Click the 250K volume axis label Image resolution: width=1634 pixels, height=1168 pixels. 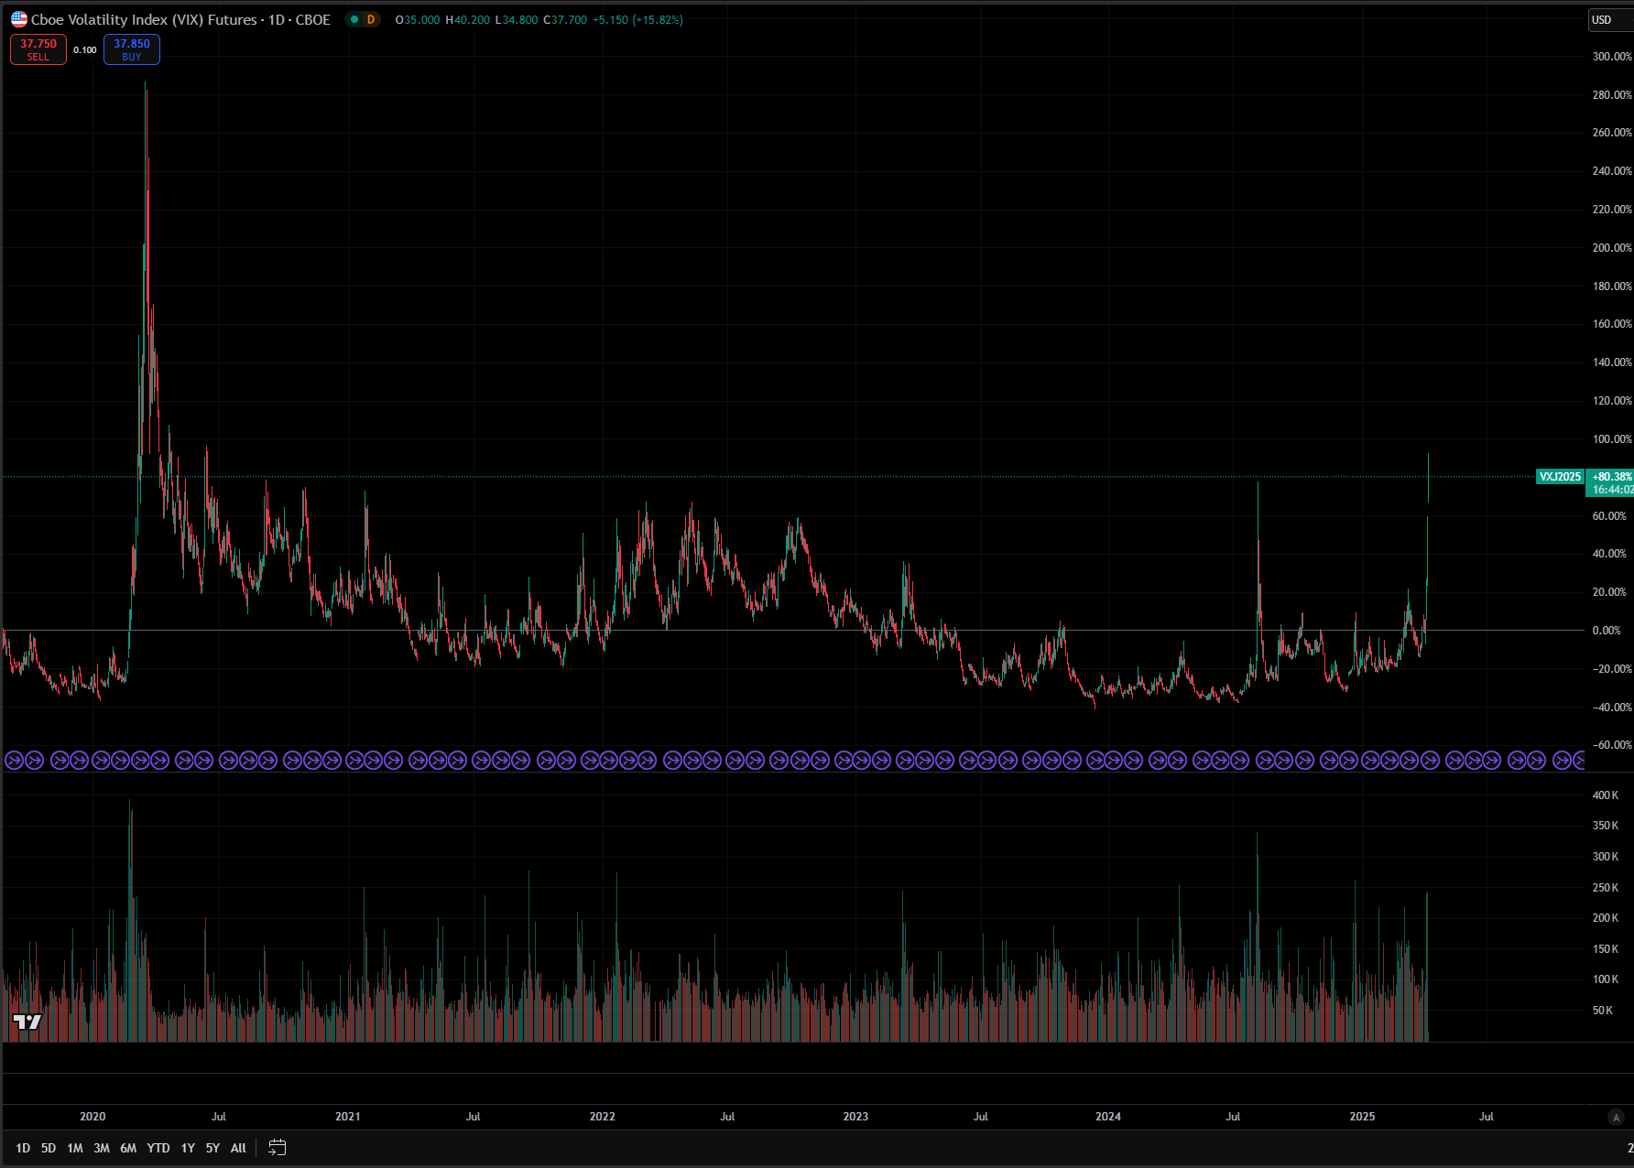pyautogui.click(x=1606, y=888)
